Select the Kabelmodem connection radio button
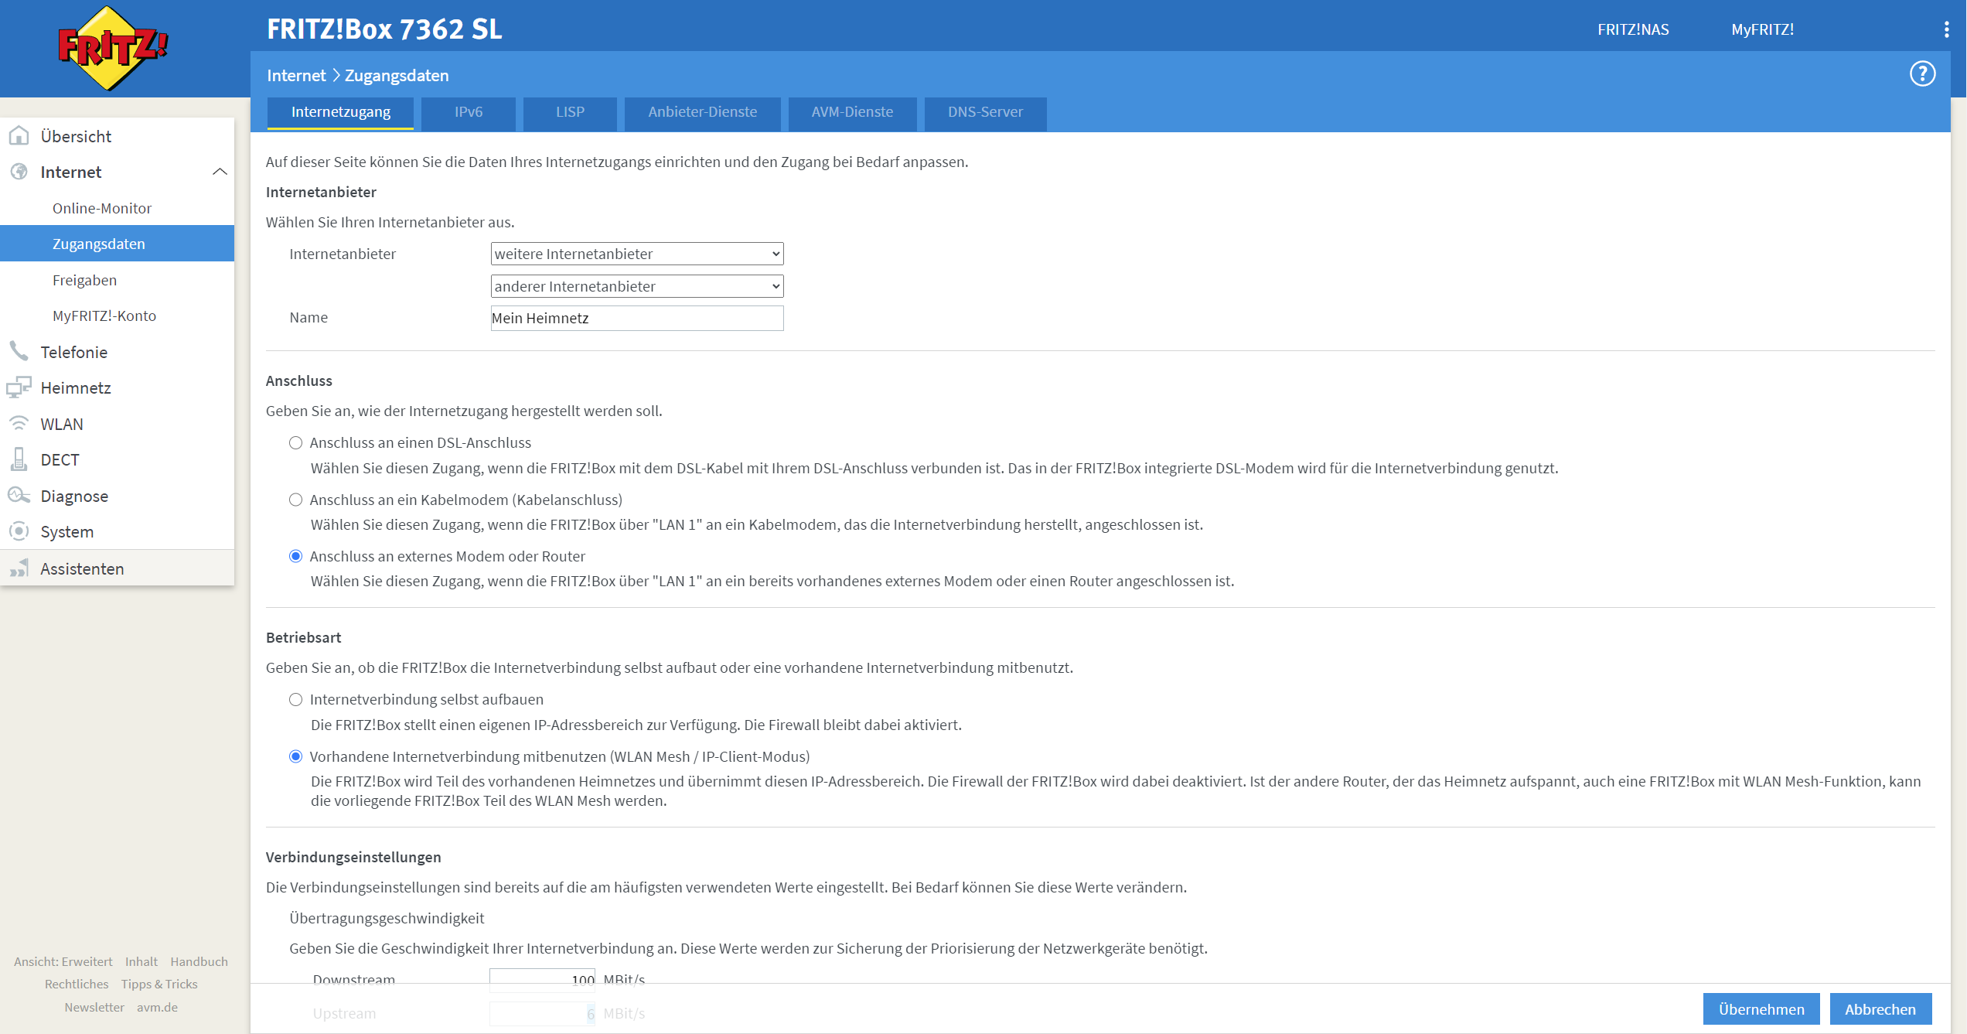 [x=295, y=500]
